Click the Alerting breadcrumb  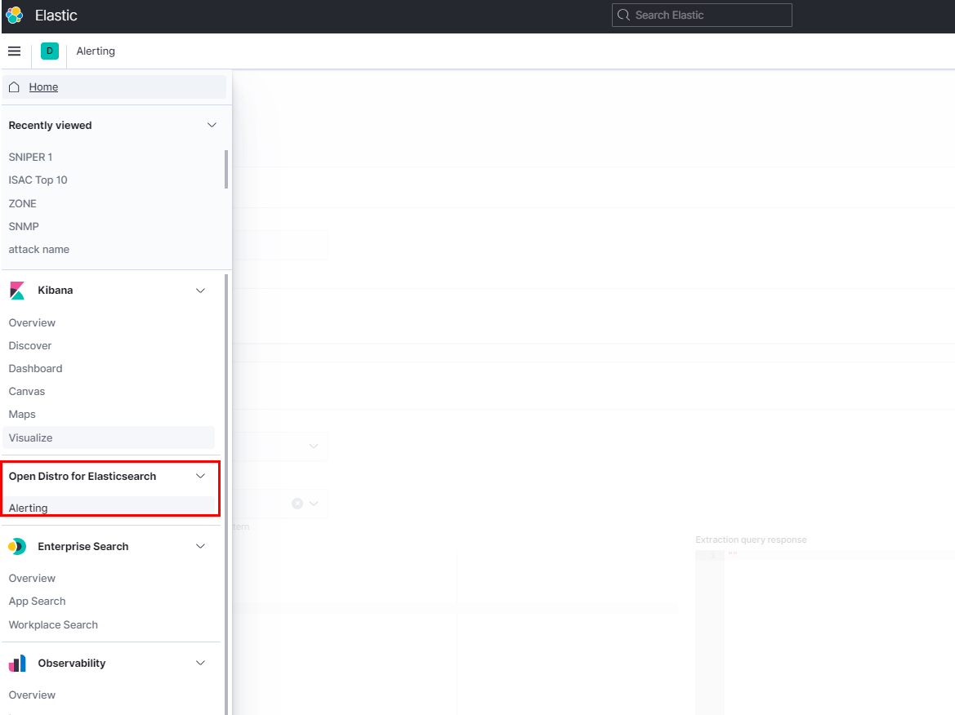tap(96, 51)
